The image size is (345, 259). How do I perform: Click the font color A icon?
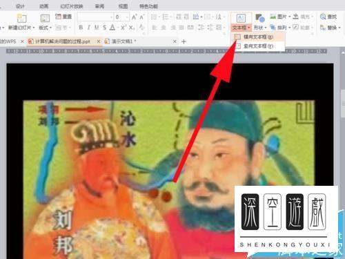click(112, 28)
